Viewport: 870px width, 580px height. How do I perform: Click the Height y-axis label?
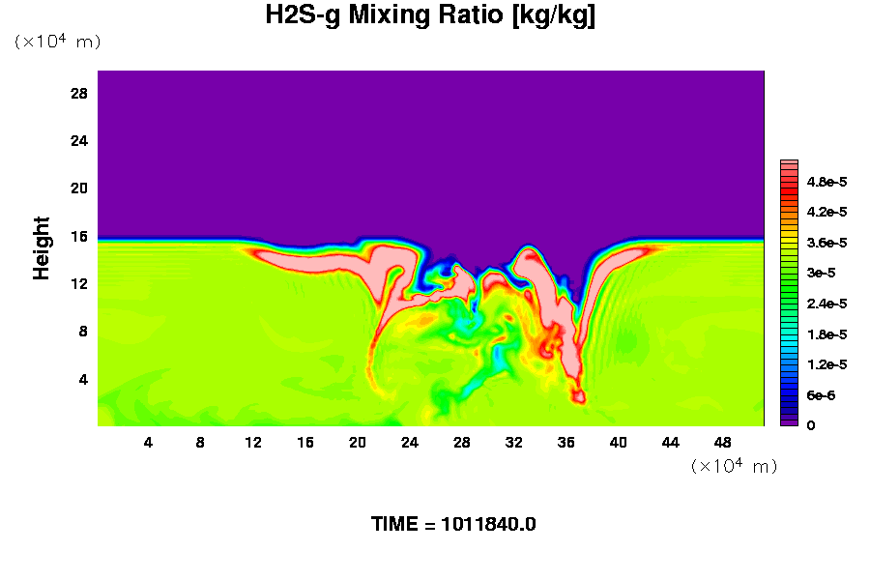(42, 248)
